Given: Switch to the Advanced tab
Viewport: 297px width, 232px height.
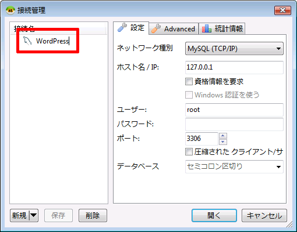Looking at the screenshot, I should (174, 29).
